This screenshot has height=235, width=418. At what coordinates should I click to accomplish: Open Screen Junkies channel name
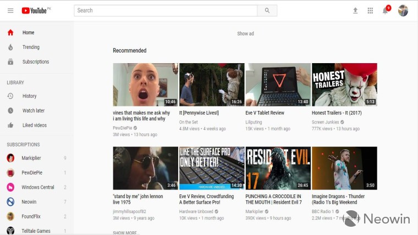(325, 122)
